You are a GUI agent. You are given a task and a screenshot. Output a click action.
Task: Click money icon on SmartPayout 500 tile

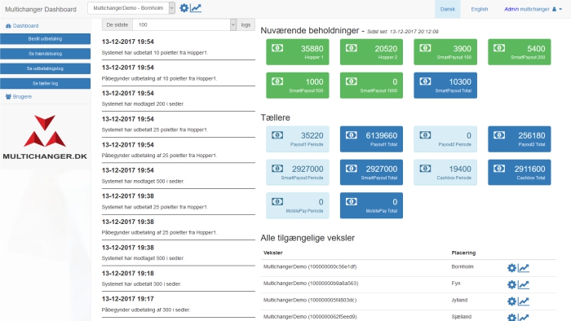point(277,81)
